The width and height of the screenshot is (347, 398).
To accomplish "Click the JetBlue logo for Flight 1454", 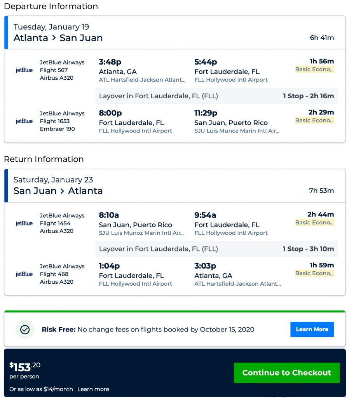I will [x=24, y=223].
